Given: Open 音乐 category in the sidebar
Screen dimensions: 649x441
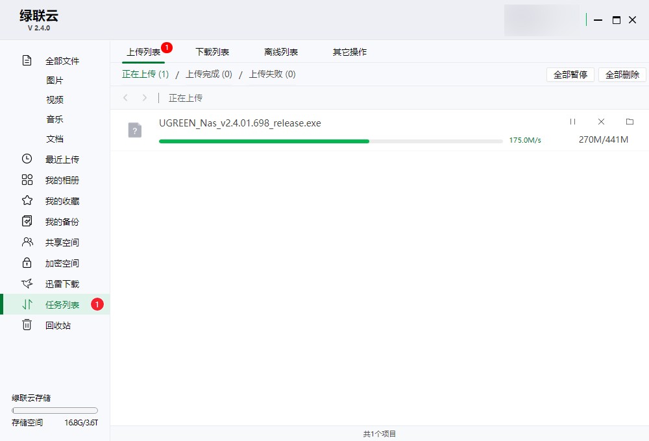Looking at the screenshot, I should point(55,119).
